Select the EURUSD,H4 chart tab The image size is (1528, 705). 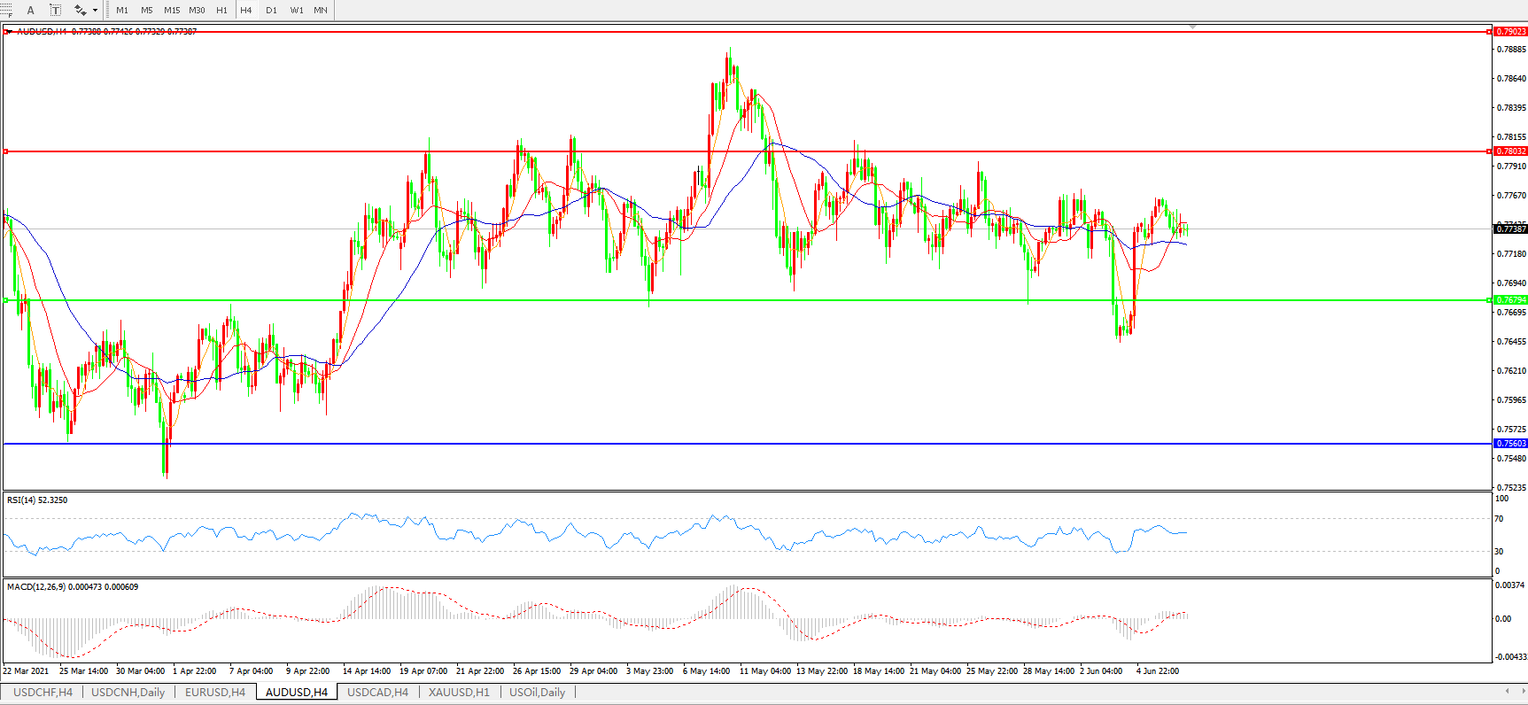[214, 693]
